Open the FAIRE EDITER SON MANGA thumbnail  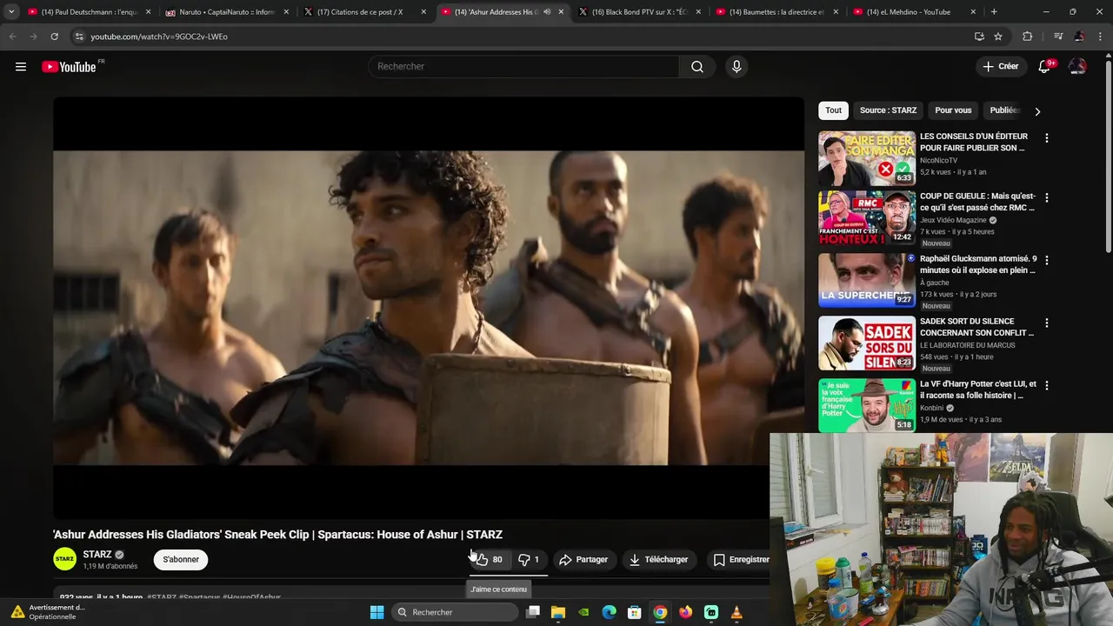(x=867, y=158)
